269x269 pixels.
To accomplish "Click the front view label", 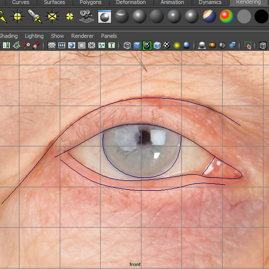I will tap(135, 264).
